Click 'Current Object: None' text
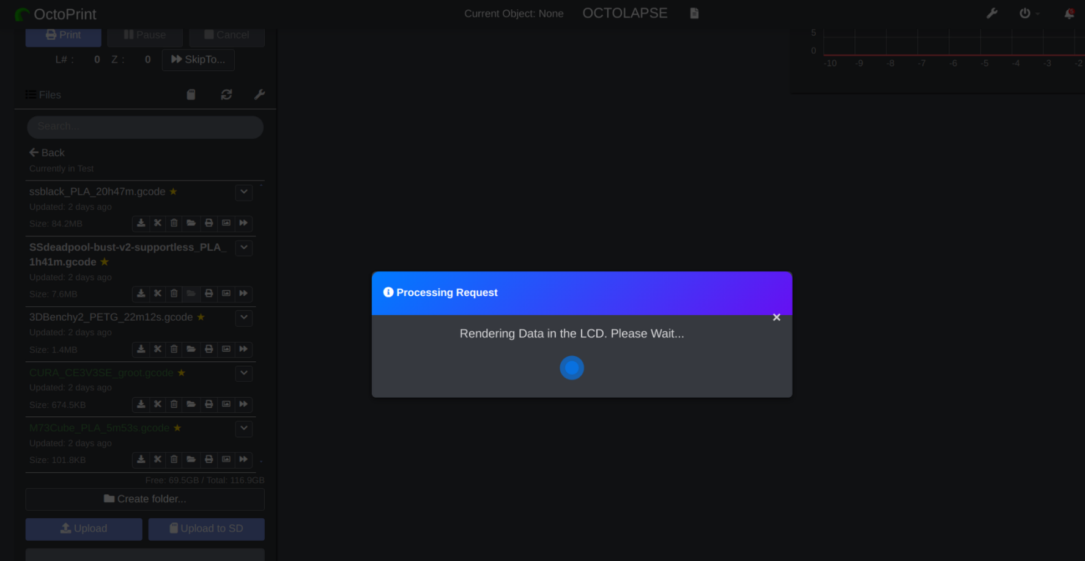The image size is (1085, 561). pyautogui.click(x=514, y=13)
